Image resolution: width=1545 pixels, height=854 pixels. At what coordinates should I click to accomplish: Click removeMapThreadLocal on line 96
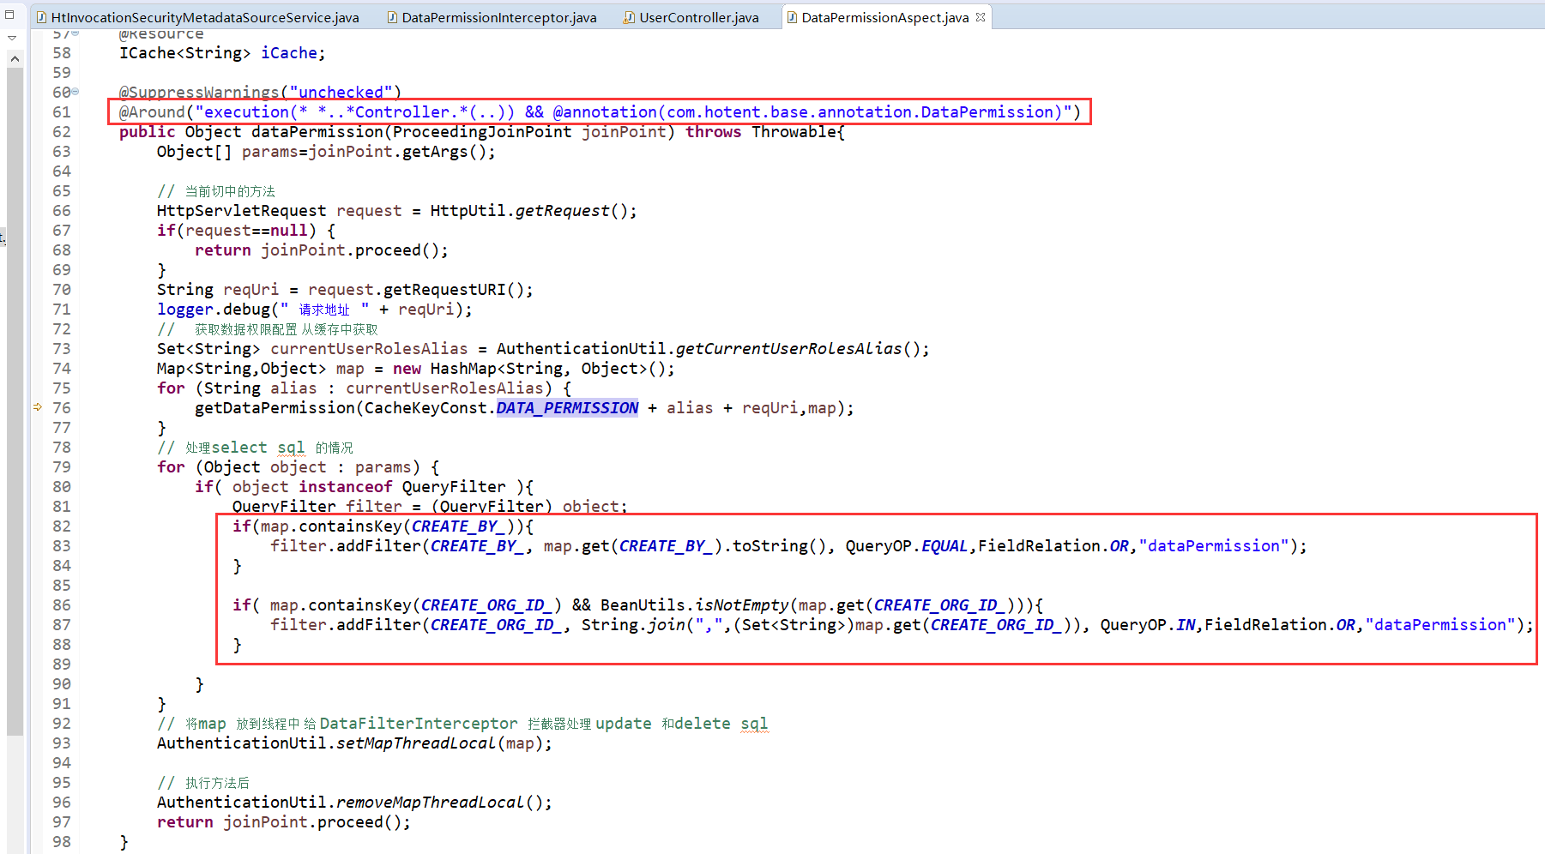point(430,802)
